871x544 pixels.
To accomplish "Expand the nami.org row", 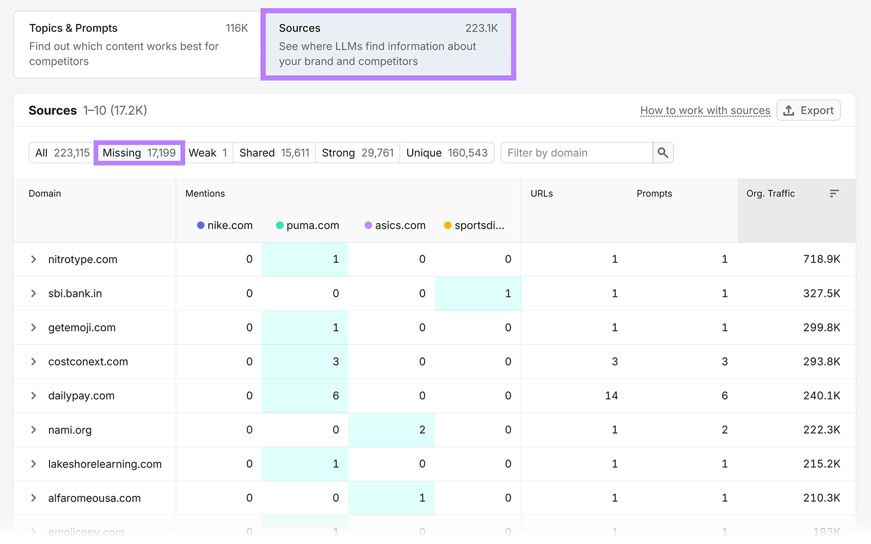I will pyautogui.click(x=34, y=430).
